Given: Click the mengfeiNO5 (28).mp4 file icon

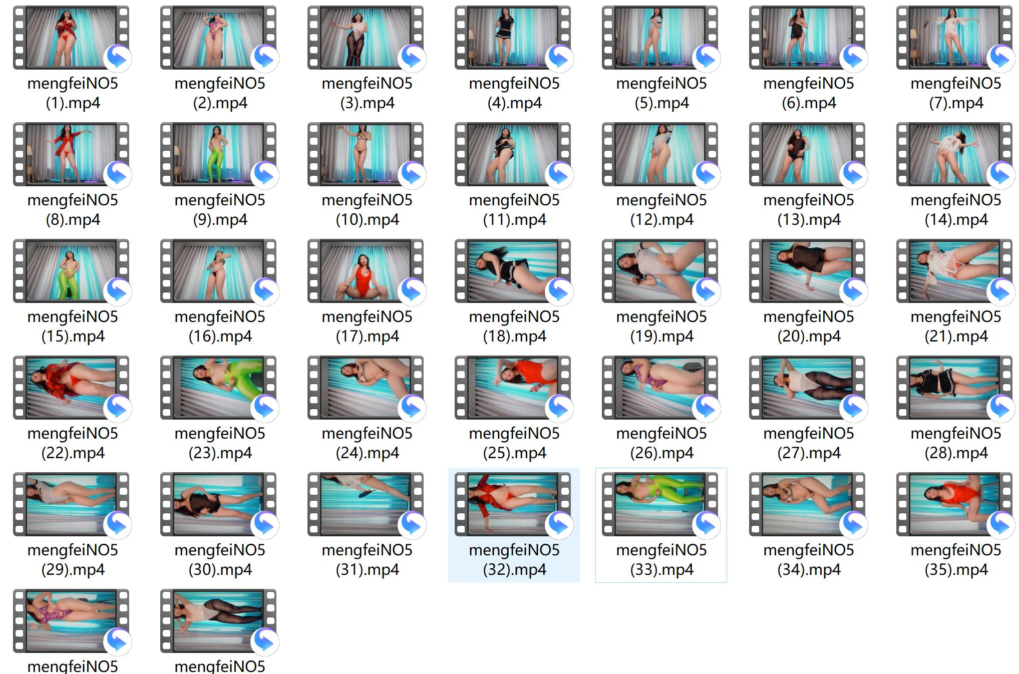Looking at the screenshot, I should 954,388.
